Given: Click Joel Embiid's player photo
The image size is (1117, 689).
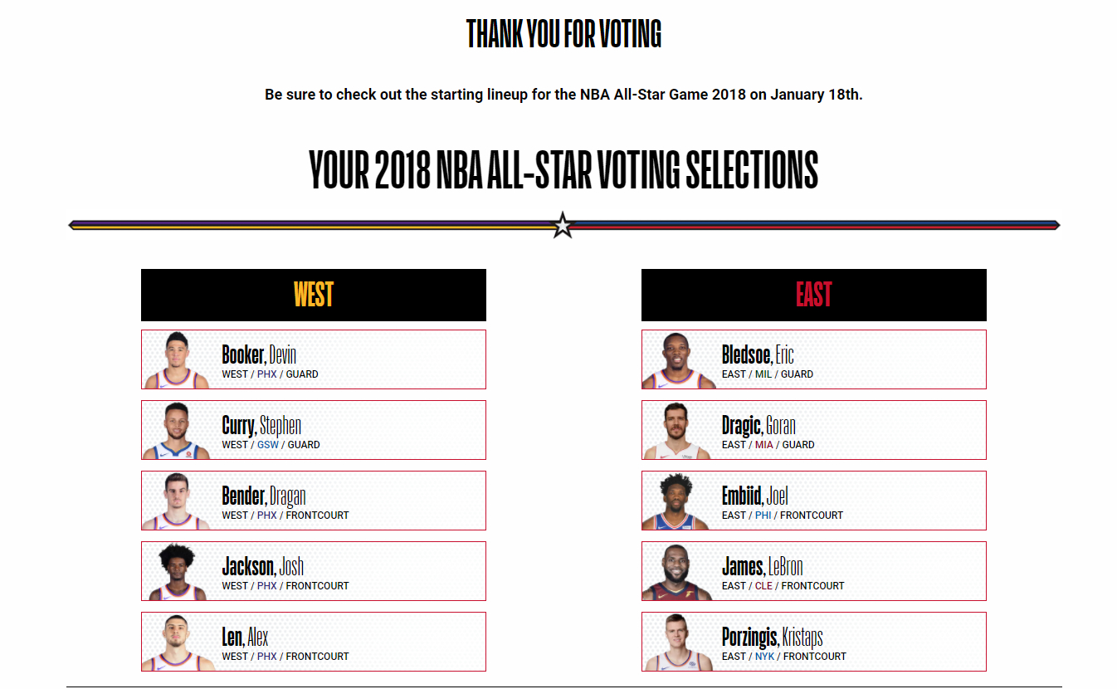Looking at the screenshot, I should [678, 501].
